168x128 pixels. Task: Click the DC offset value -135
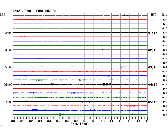[164, 67]
